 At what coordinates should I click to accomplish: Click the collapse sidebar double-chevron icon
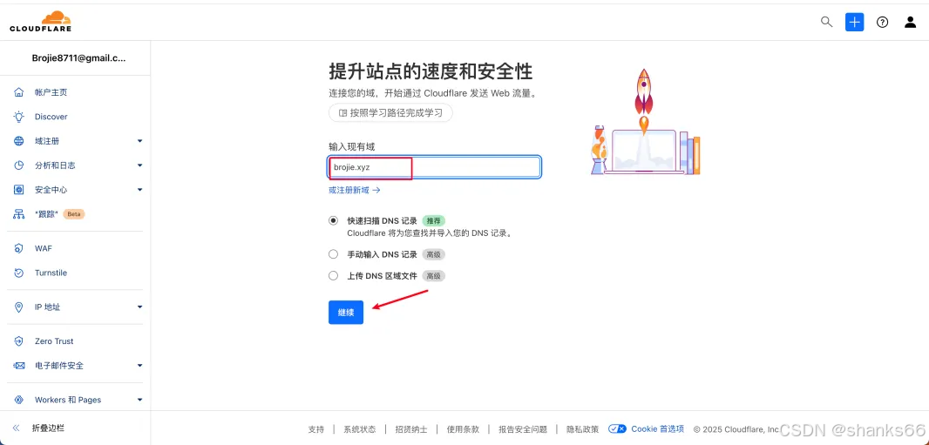click(x=17, y=428)
